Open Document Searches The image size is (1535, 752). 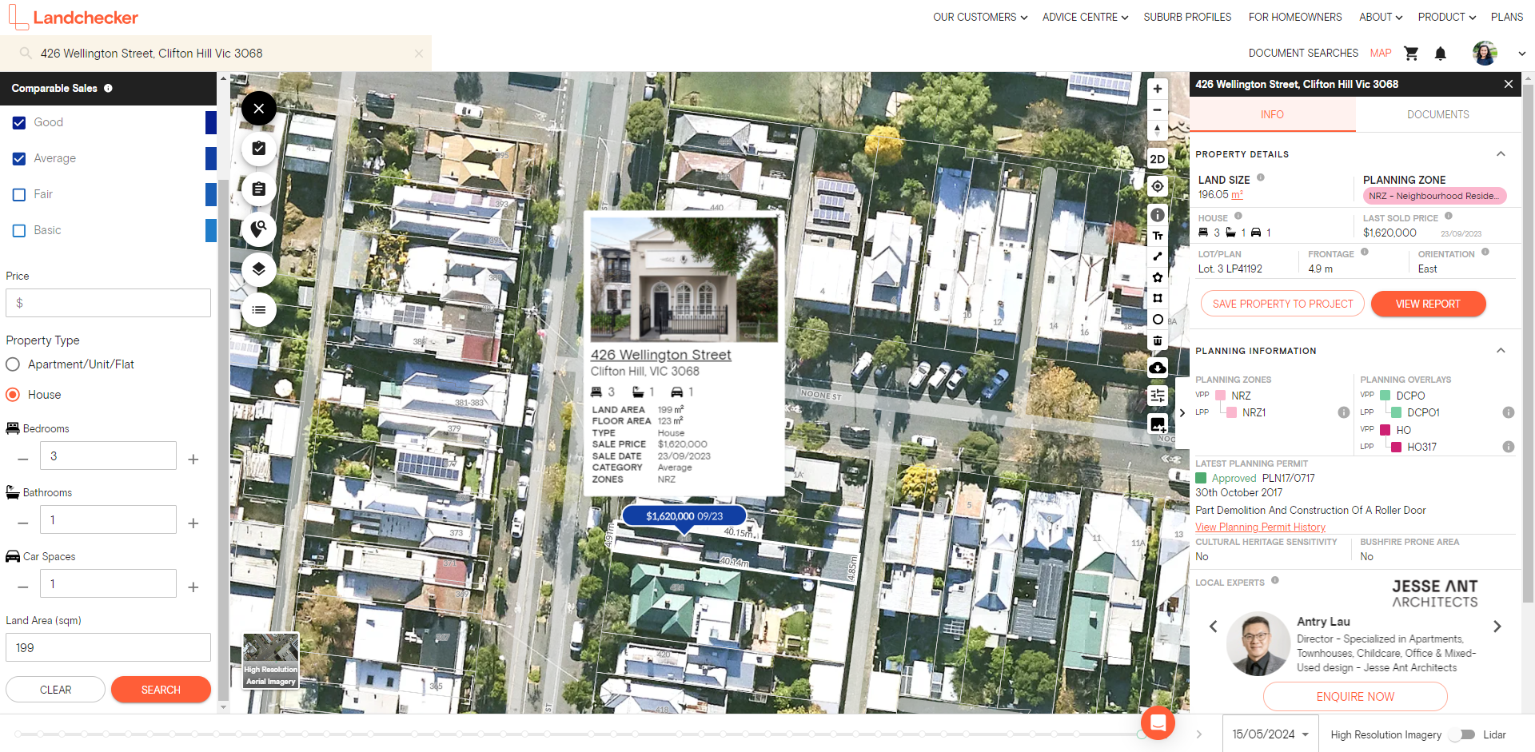(1303, 54)
